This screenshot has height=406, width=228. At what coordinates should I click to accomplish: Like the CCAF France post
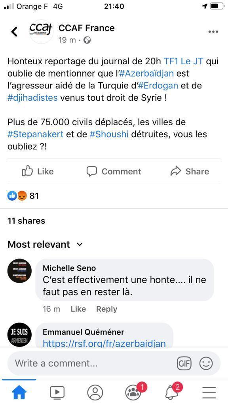coord(38,171)
